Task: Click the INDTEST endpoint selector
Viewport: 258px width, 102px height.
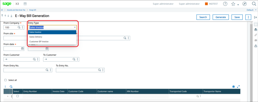Action: (x=211, y=4)
